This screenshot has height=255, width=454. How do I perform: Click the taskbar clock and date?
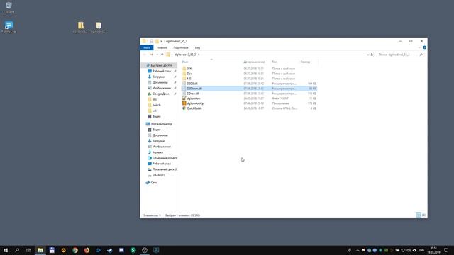[x=433, y=250]
